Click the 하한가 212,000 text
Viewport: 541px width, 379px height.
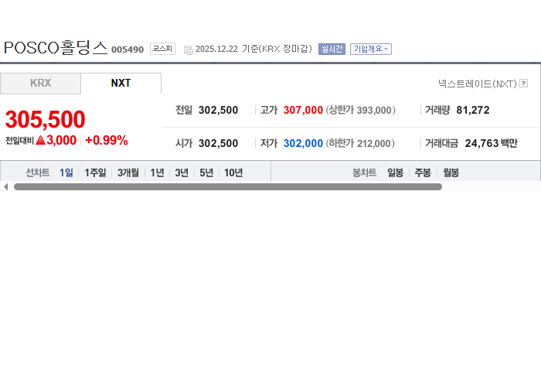coord(360,143)
